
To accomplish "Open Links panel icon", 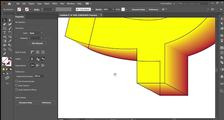I will coord(222,84).
